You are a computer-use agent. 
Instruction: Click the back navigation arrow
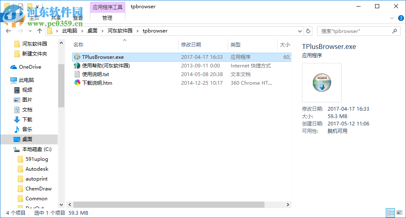pos(8,31)
